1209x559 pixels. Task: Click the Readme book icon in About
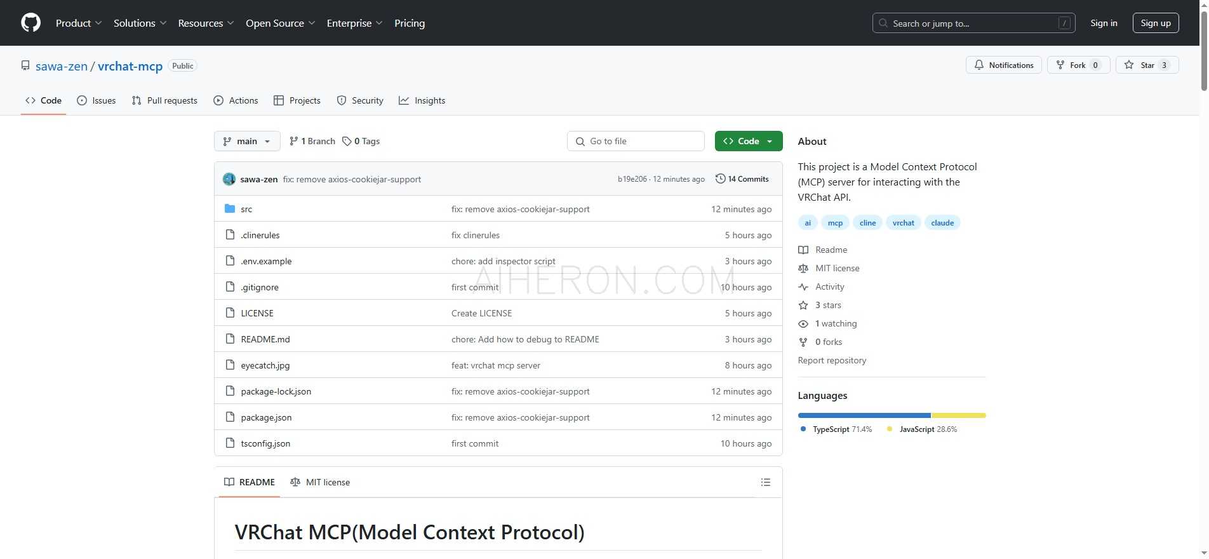pos(803,250)
